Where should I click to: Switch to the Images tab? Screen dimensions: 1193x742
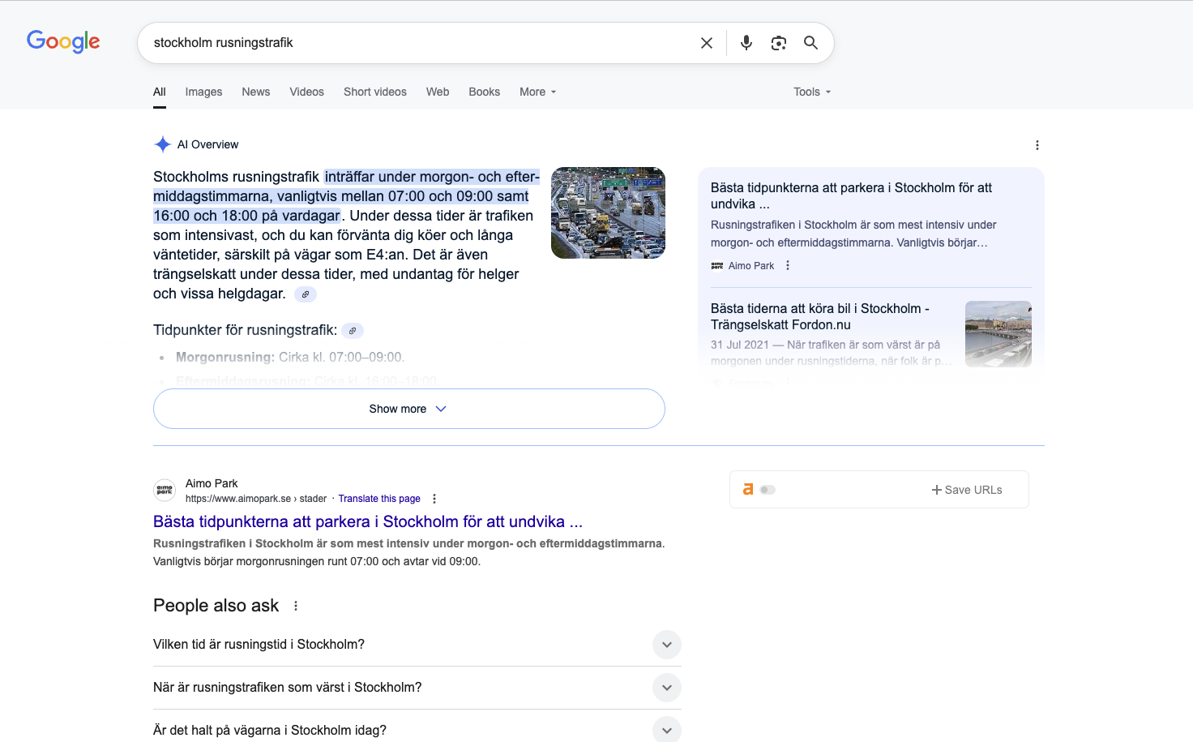(x=203, y=92)
